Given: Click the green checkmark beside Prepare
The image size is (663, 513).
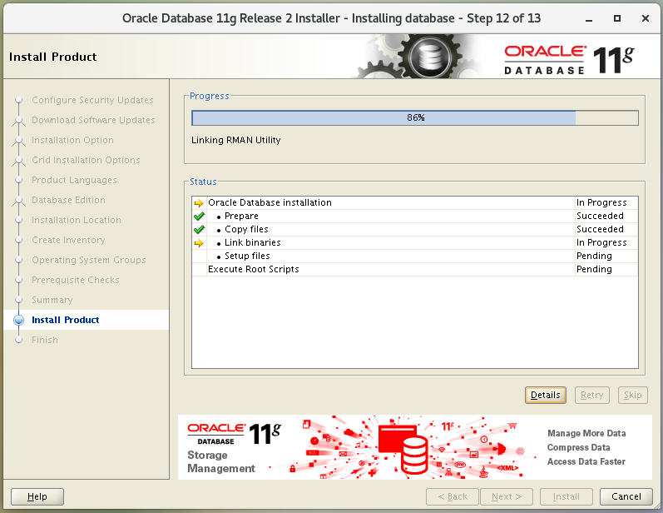Looking at the screenshot, I should point(199,217).
